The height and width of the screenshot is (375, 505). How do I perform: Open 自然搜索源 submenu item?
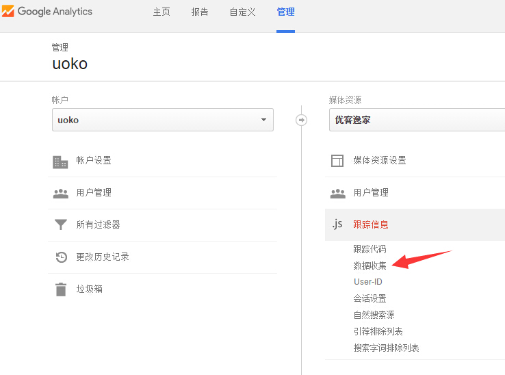pyautogui.click(x=374, y=315)
